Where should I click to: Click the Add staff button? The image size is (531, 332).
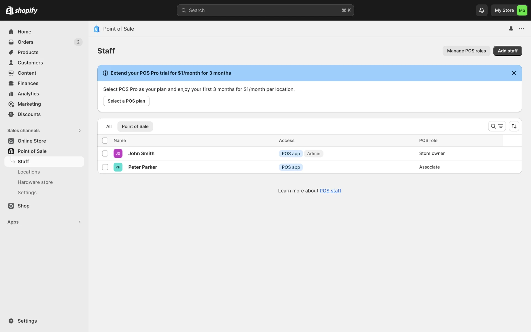click(507, 51)
